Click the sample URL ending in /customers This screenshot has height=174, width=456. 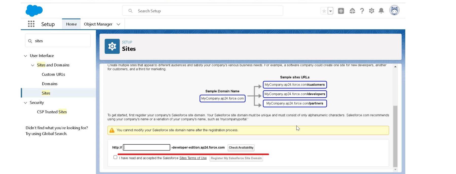tap(295, 85)
